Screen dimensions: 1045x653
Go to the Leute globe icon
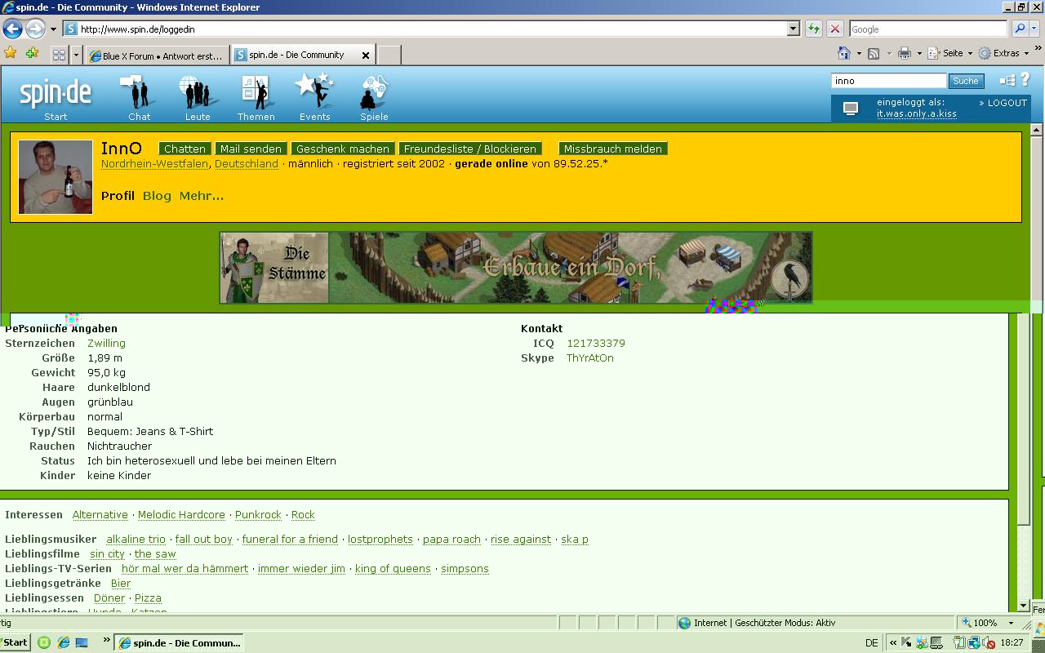[197, 92]
